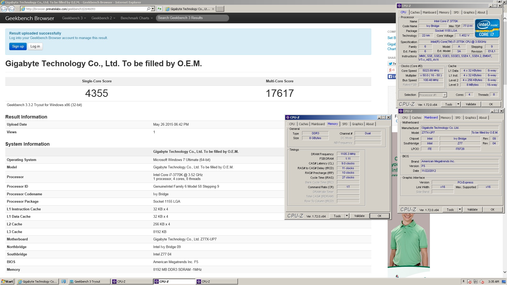Click muted volume tray icon
This screenshot has height=285, width=507.
(x=482, y=282)
